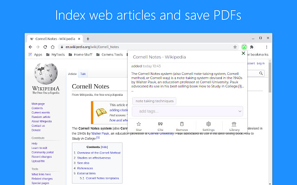Click the Wikipedia globe logo
Image resolution: width=297 pixels, height=185 pixels.
[x=45, y=74]
